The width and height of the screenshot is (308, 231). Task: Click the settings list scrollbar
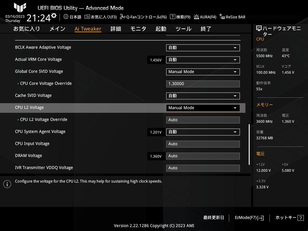pos(249,144)
